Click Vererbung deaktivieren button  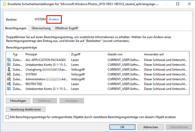(x=25, y=109)
